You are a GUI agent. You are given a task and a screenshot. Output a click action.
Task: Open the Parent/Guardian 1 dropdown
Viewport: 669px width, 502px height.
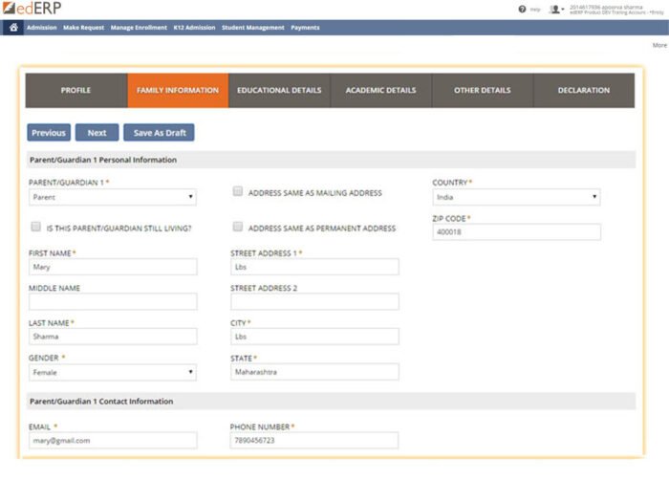tap(113, 197)
